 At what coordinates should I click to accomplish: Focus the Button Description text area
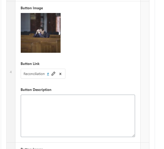pos(78,116)
